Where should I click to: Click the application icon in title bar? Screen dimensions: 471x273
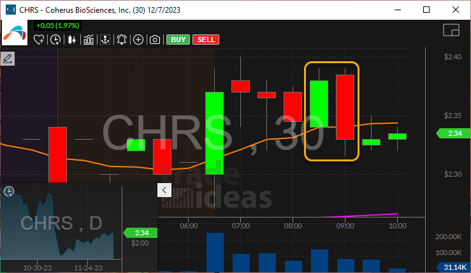(x=11, y=10)
